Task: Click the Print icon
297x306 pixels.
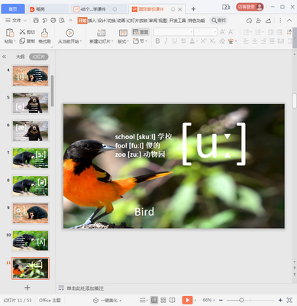Action: [53, 21]
